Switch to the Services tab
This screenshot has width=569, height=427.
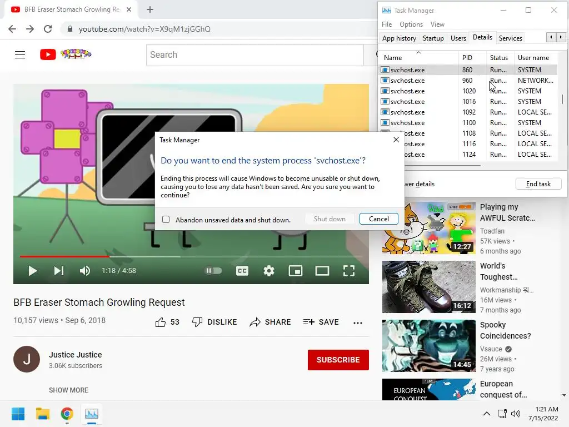[510, 38]
